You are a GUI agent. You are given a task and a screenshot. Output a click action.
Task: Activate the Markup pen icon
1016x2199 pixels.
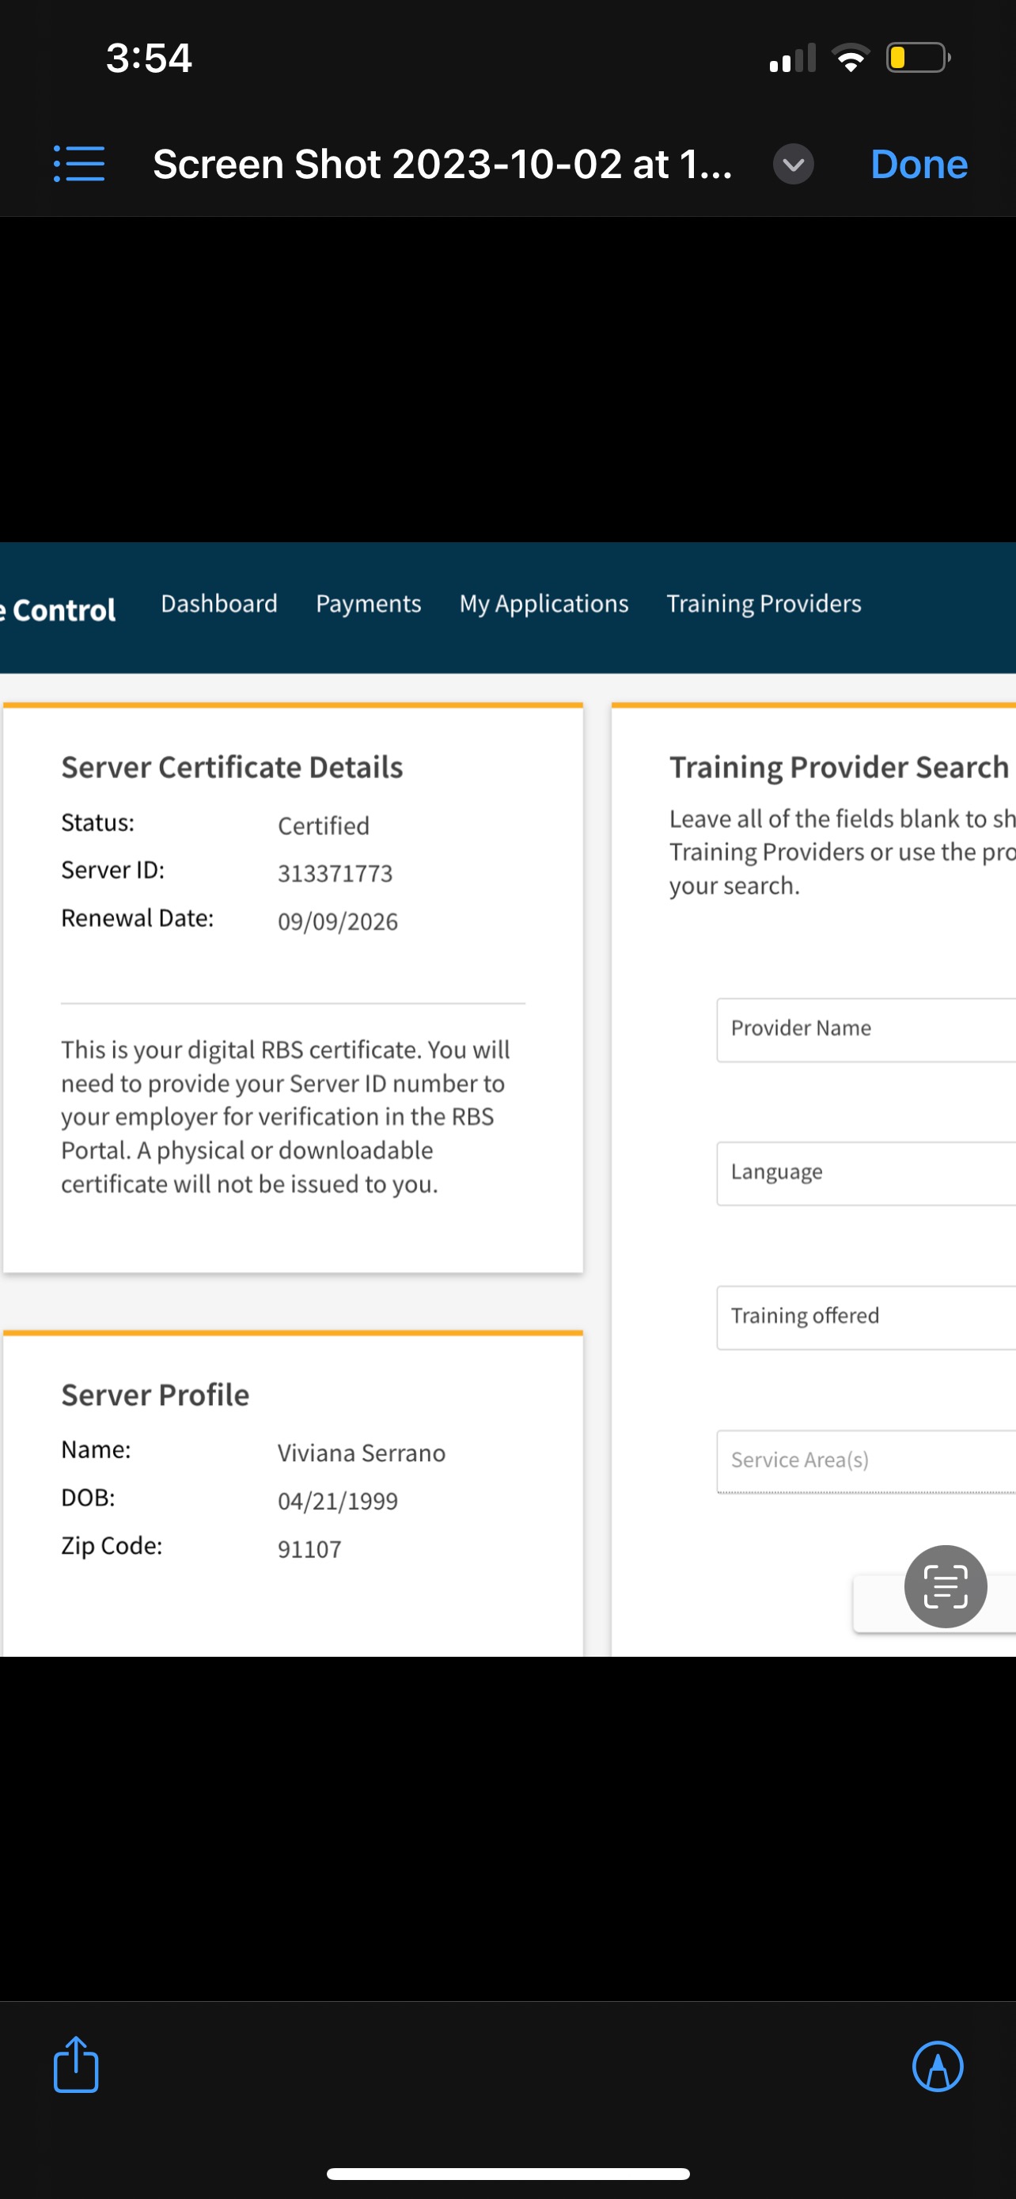937,2066
